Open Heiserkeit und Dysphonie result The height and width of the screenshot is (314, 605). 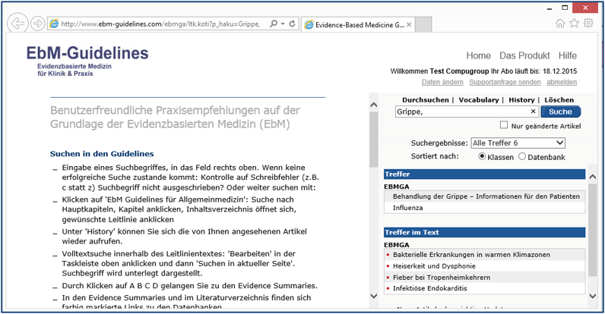[434, 266]
